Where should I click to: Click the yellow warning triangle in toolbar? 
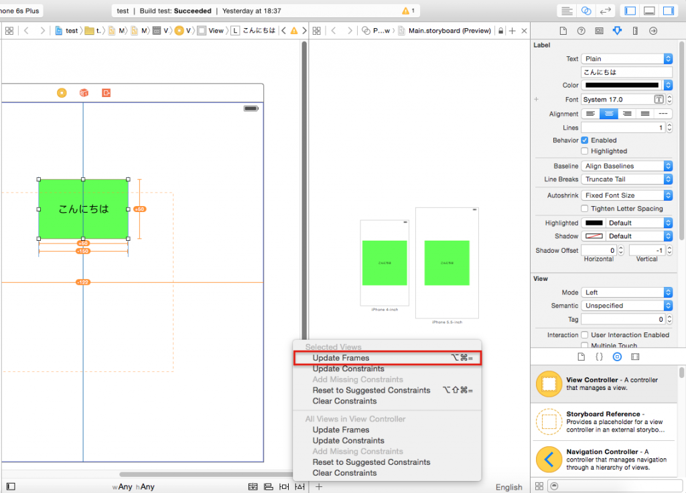click(405, 11)
